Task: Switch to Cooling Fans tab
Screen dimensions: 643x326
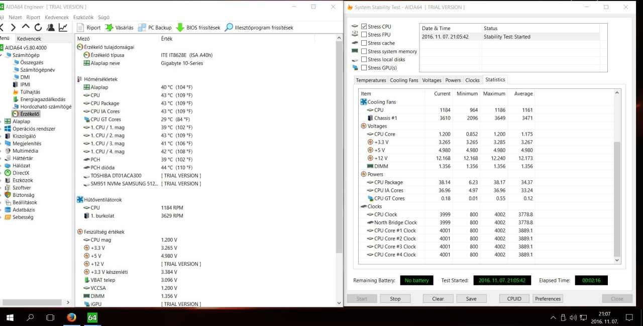Action: (404, 80)
